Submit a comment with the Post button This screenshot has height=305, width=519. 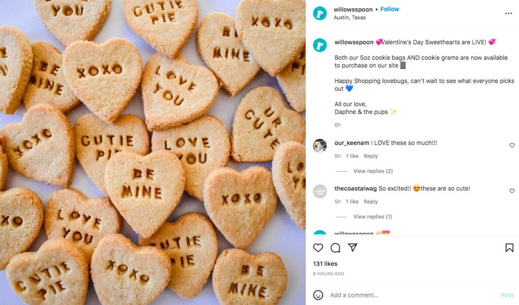(507, 294)
